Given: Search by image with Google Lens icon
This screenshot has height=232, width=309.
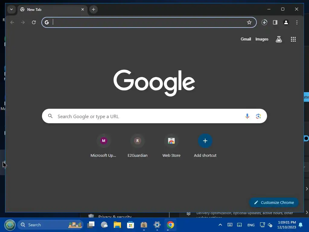Looking at the screenshot, I should pos(258,116).
